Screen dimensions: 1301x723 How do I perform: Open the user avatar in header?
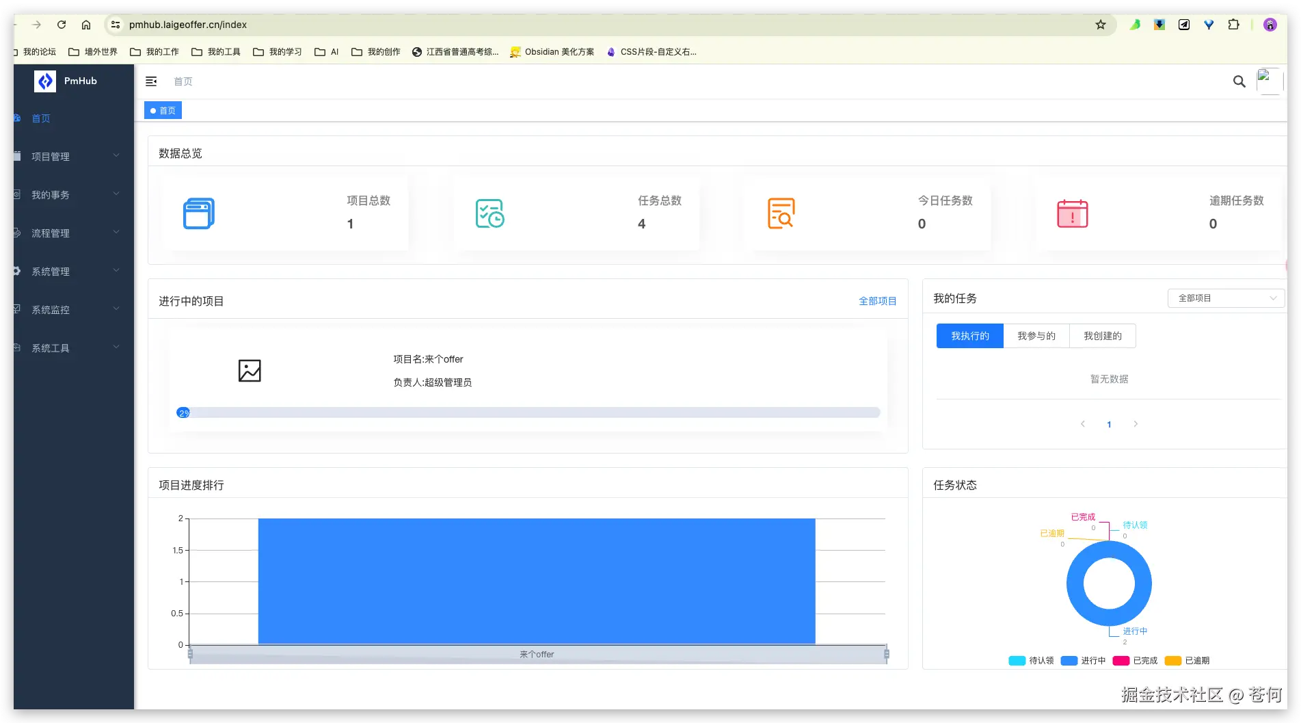tap(1269, 81)
